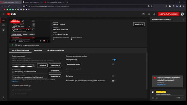Open chat three-dot options menu
The image size is (187, 105).
point(183,20)
